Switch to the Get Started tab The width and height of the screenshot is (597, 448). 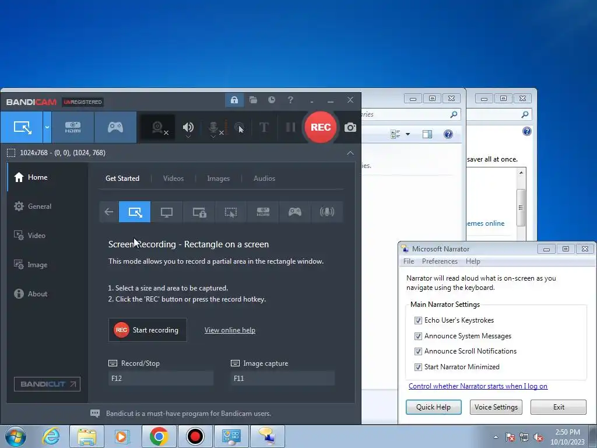(x=122, y=178)
